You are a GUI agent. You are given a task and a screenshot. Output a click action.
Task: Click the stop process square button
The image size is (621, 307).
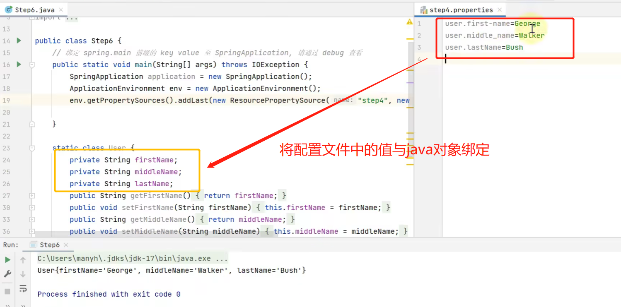(7, 291)
